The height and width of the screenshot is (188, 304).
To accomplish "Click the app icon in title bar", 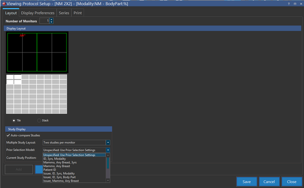I will 3,4.
